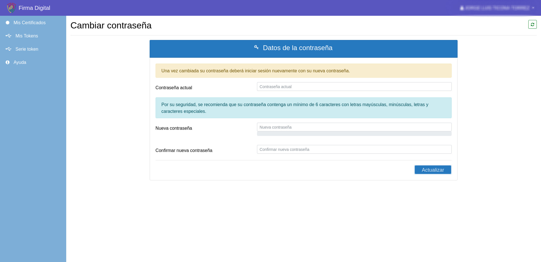Image resolution: width=541 pixels, height=262 pixels.
Task: Select the Confirmar nueva contraseña field
Action: pos(354,149)
